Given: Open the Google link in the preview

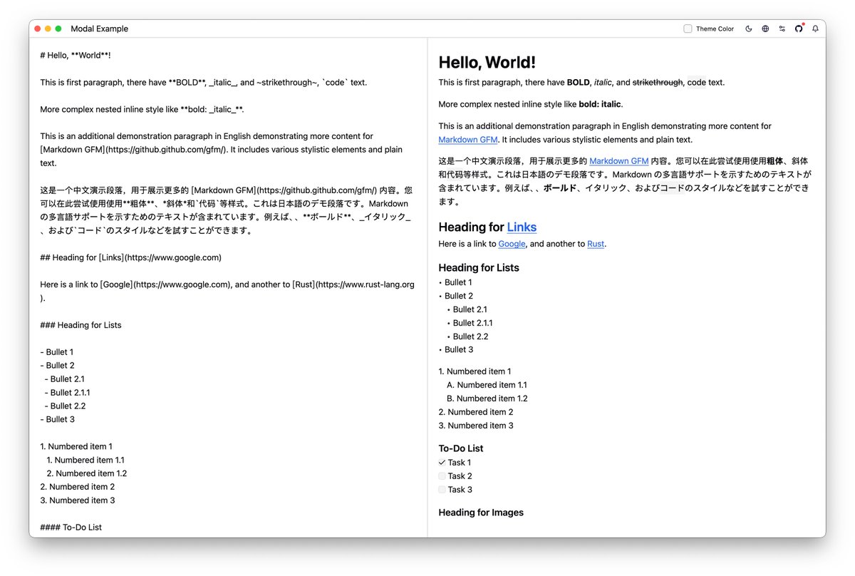Looking at the screenshot, I should click(512, 243).
